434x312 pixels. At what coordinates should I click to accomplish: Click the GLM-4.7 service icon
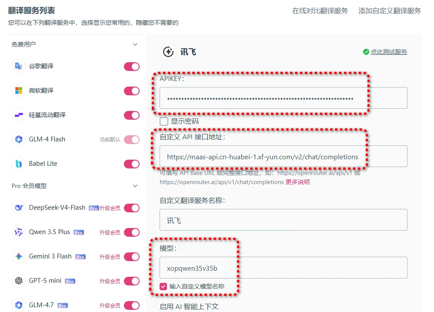tap(19, 305)
